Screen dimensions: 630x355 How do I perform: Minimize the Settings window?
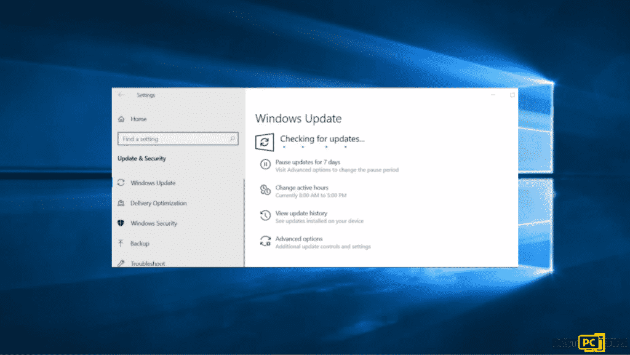(493, 95)
